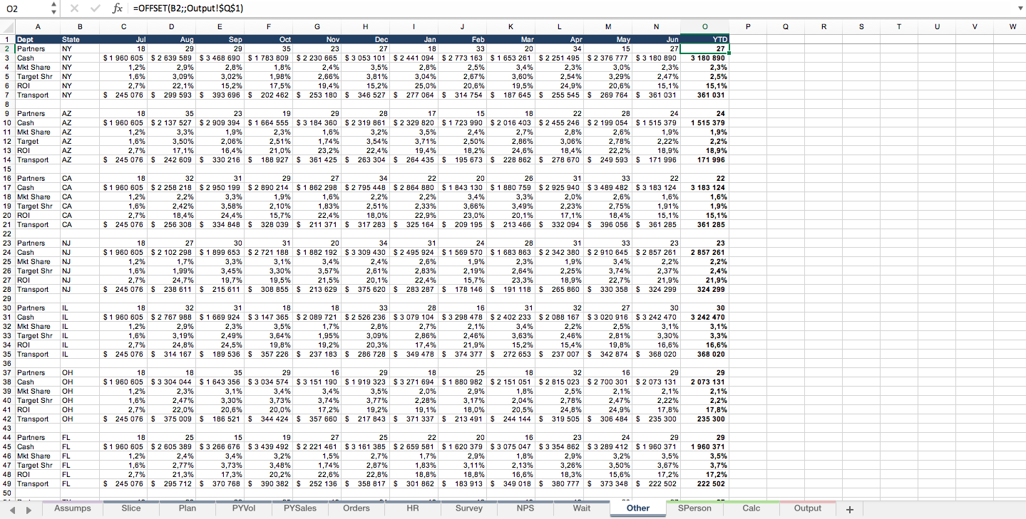Switch to the Output sheet tab
This screenshot has height=519, width=1026.
coord(807,508)
